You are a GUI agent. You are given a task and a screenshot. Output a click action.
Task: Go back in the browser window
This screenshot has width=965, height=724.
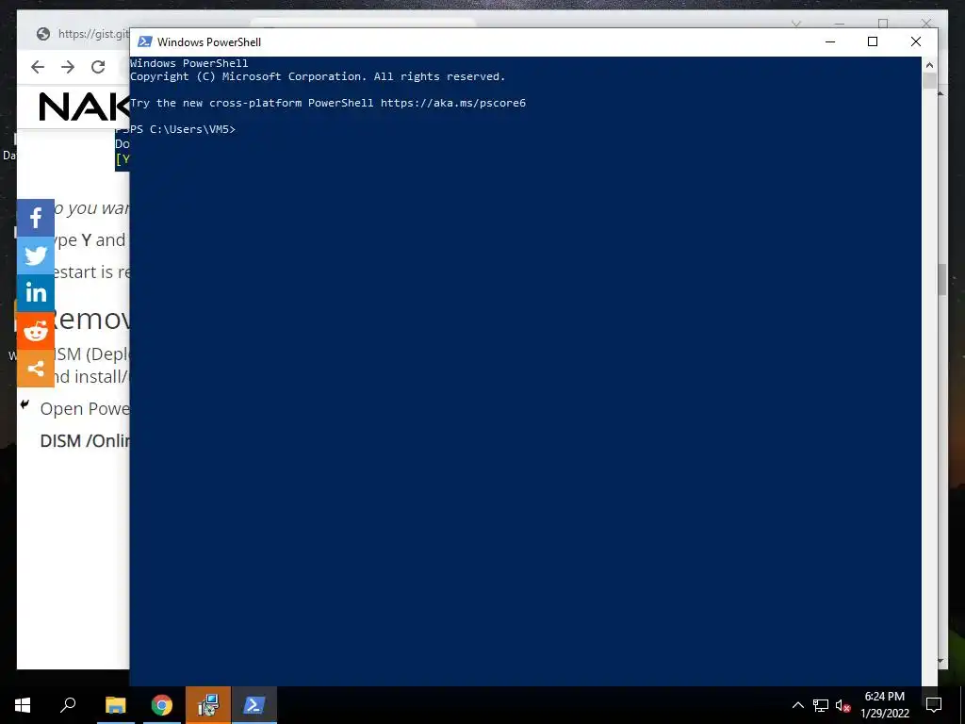38,67
